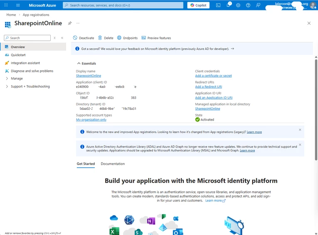The height and width of the screenshot is (235, 318).
Task: Click Learn more in ADAL banner
Action: tap(247, 151)
